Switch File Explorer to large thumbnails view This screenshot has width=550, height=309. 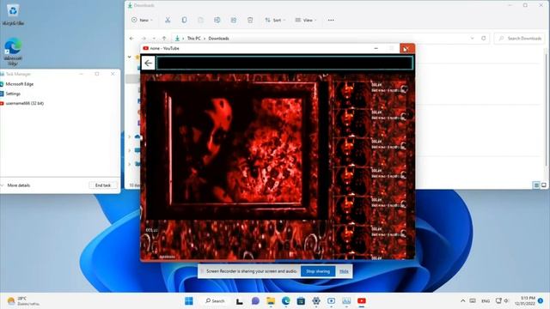coord(544,185)
